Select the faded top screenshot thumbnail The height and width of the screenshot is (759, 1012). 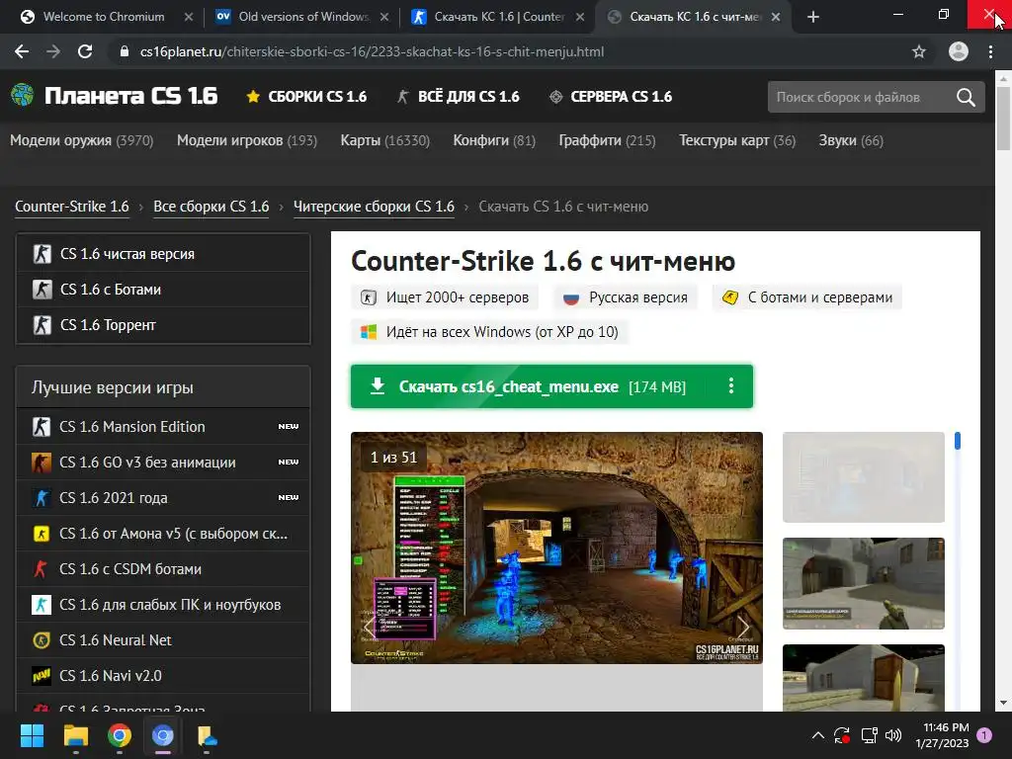(864, 477)
